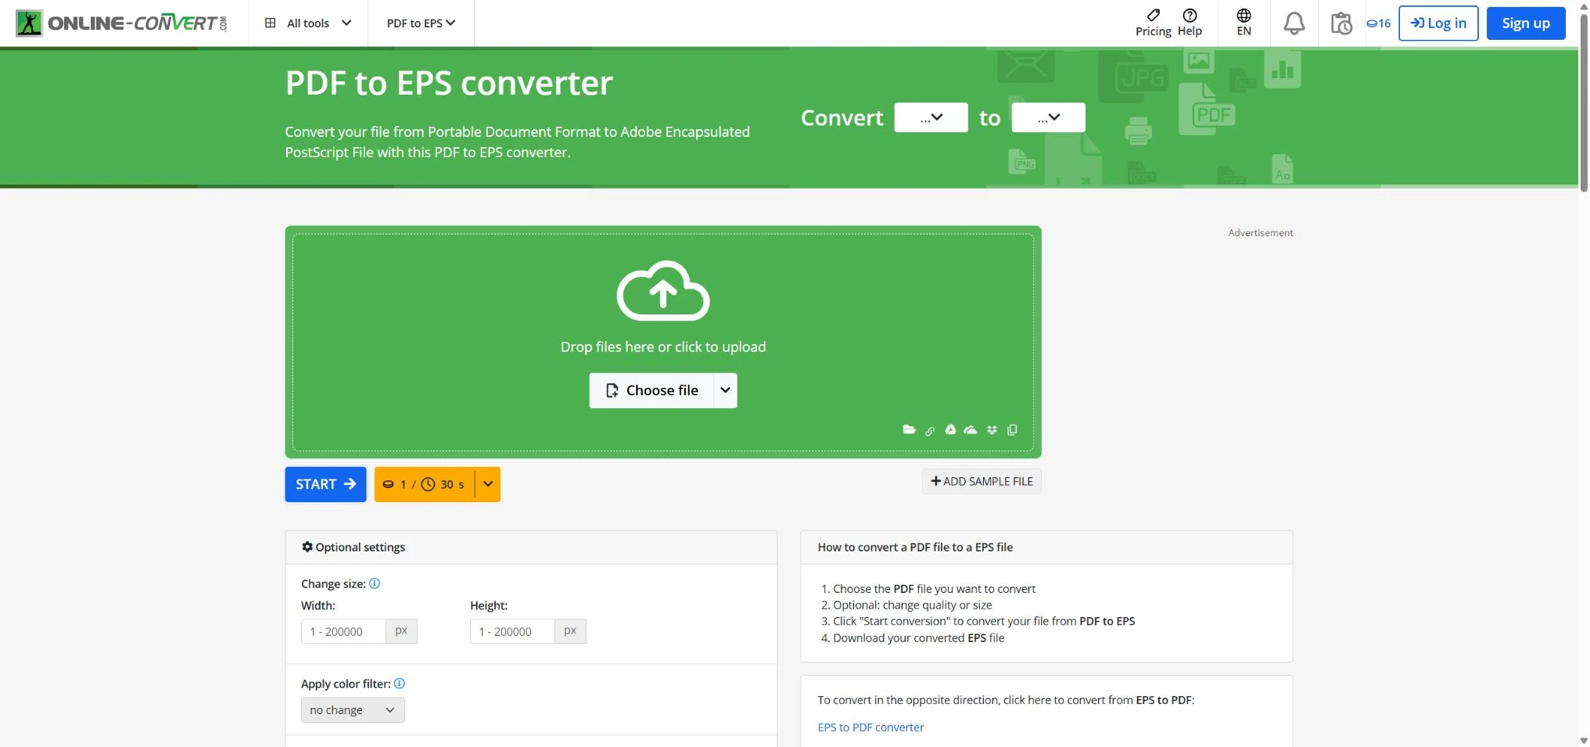Screen dimensions: 1590x747
Task: Click the cloud upload icon
Action: click(663, 291)
